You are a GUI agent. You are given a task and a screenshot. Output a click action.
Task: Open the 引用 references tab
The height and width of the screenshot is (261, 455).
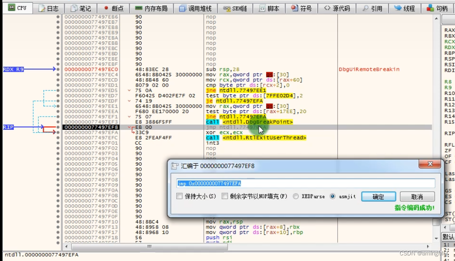(372, 8)
